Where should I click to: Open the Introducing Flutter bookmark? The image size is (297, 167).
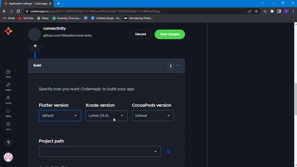tap(139, 18)
